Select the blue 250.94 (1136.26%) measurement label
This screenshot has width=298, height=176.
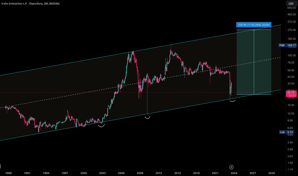pyautogui.click(x=254, y=25)
